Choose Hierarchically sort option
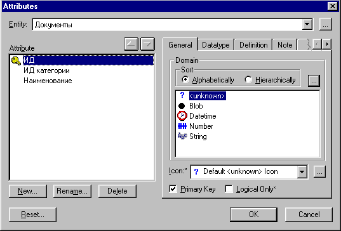Screen dimensions: 341x231 [x=270, y=80]
